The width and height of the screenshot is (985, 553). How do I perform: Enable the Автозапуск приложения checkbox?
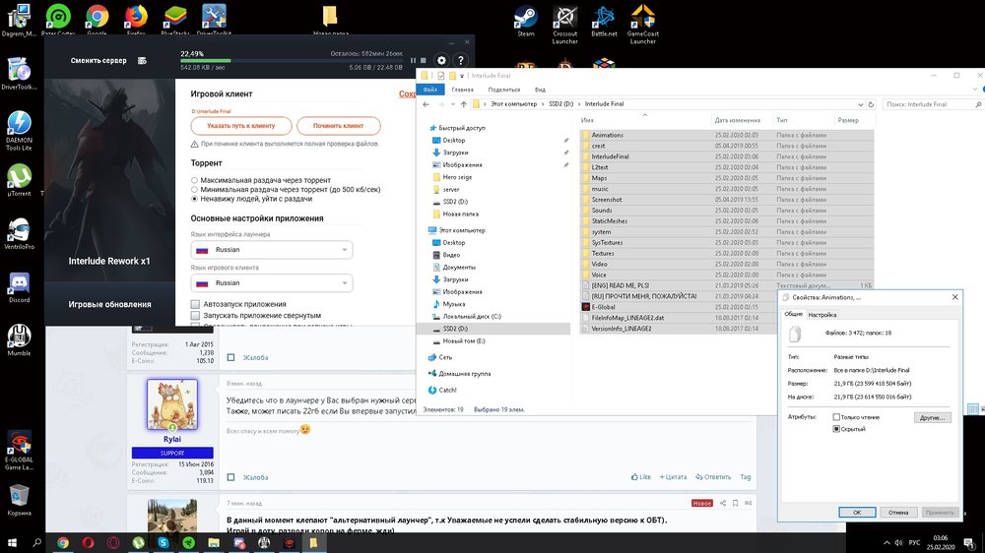(x=195, y=304)
